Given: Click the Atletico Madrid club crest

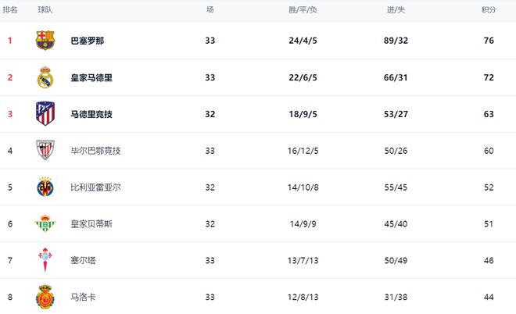Looking at the screenshot, I should pyautogui.click(x=45, y=114).
